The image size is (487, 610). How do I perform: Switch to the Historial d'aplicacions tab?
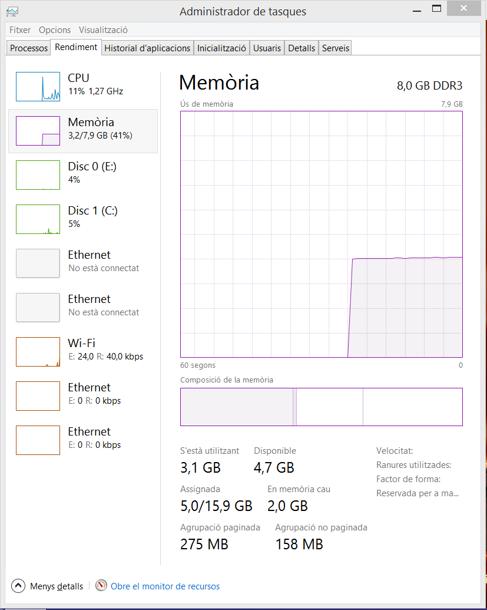click(147, 48)
